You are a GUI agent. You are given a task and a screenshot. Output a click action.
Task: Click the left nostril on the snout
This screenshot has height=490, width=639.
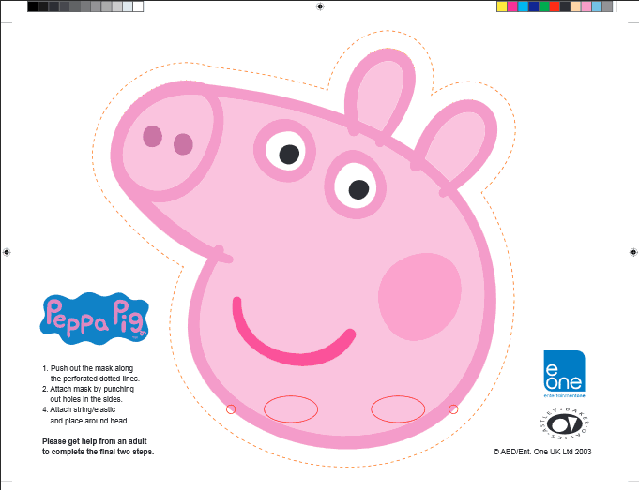click(x=152, y=137)
